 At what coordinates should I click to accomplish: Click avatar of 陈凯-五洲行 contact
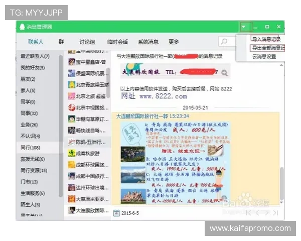click(72, 142)
